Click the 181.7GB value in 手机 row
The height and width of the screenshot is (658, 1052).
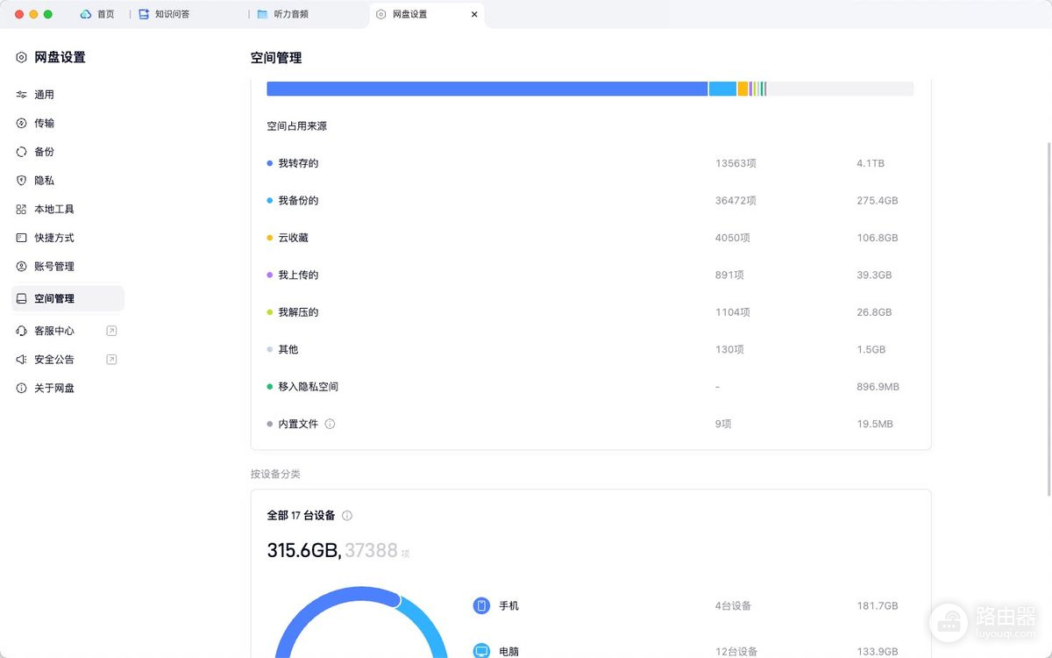click(878, 606)
